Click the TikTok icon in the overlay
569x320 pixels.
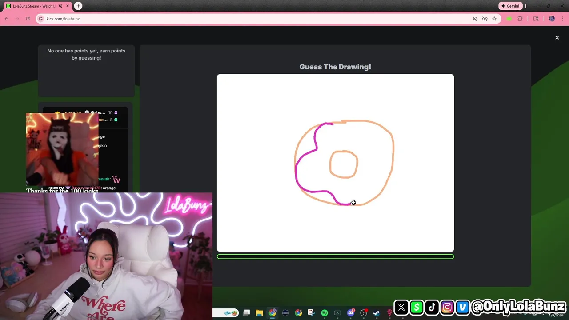432,307
